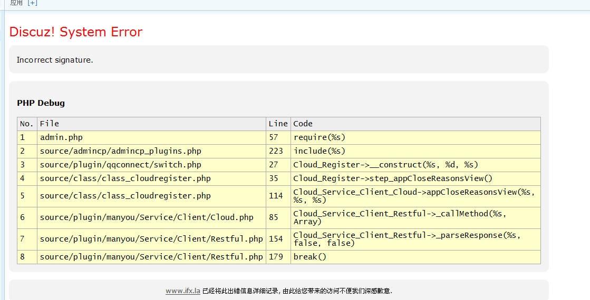Select the admin.php file cell
The height and width of the screenshot is (300, 590).
(x=61, y=137)
